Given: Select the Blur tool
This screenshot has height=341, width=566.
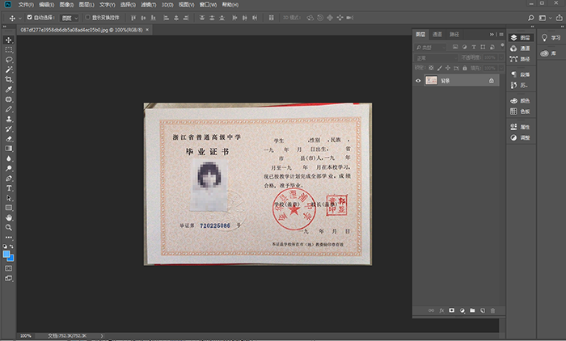Looking at the screenshot, I should [9, 158].
